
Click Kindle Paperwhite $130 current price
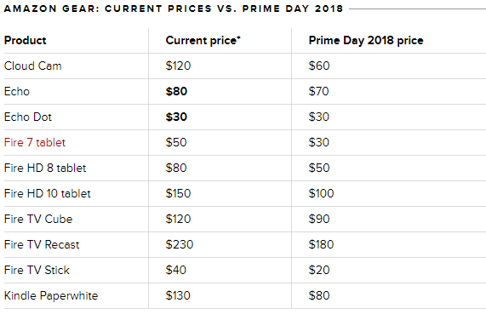coord(178,295)
